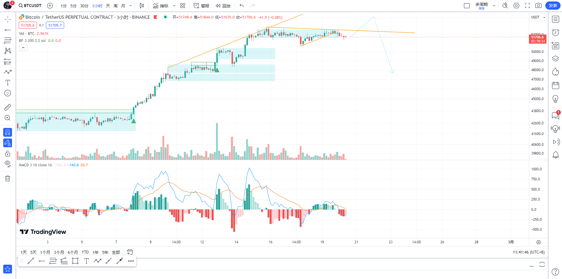Open the brush drawing tools

tap(8, 72)
